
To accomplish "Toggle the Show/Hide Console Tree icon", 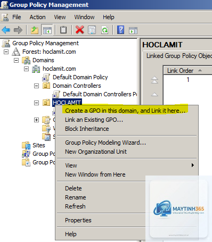I will [47, 30].
